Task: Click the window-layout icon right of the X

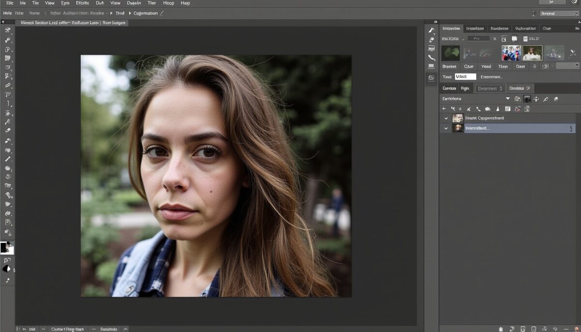Action: (x=504, y=39)
